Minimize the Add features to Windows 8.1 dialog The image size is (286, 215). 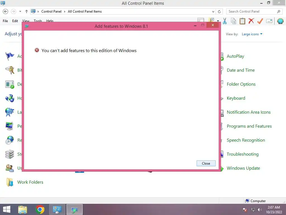[195, 25]
